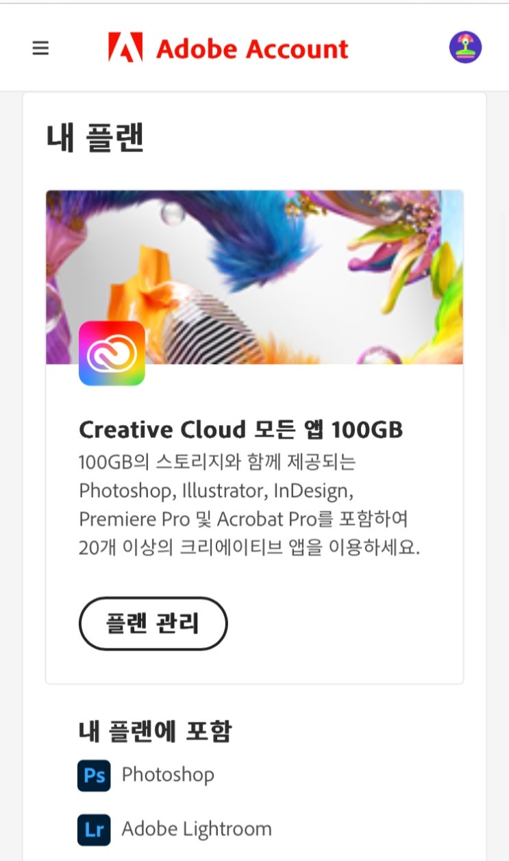Screen dimensions: 509x861
Task: Click the red Adobe logo icon
Action: (125, 48)
